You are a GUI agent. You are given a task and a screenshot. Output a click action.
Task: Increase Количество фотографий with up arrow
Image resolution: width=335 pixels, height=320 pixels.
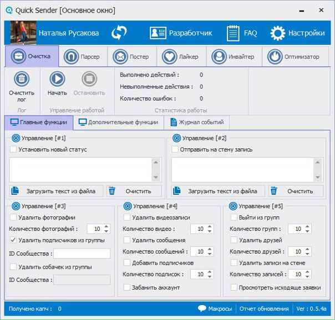click(106, 226)
